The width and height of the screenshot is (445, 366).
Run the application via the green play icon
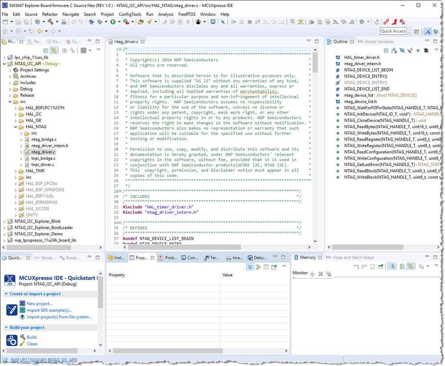coord(112,21)
